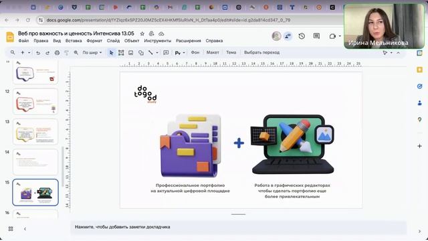Image resolution: width=428 pixels, height=241 pixels.
Task: Switch to grid view icon
Action: tap(11, 229)
